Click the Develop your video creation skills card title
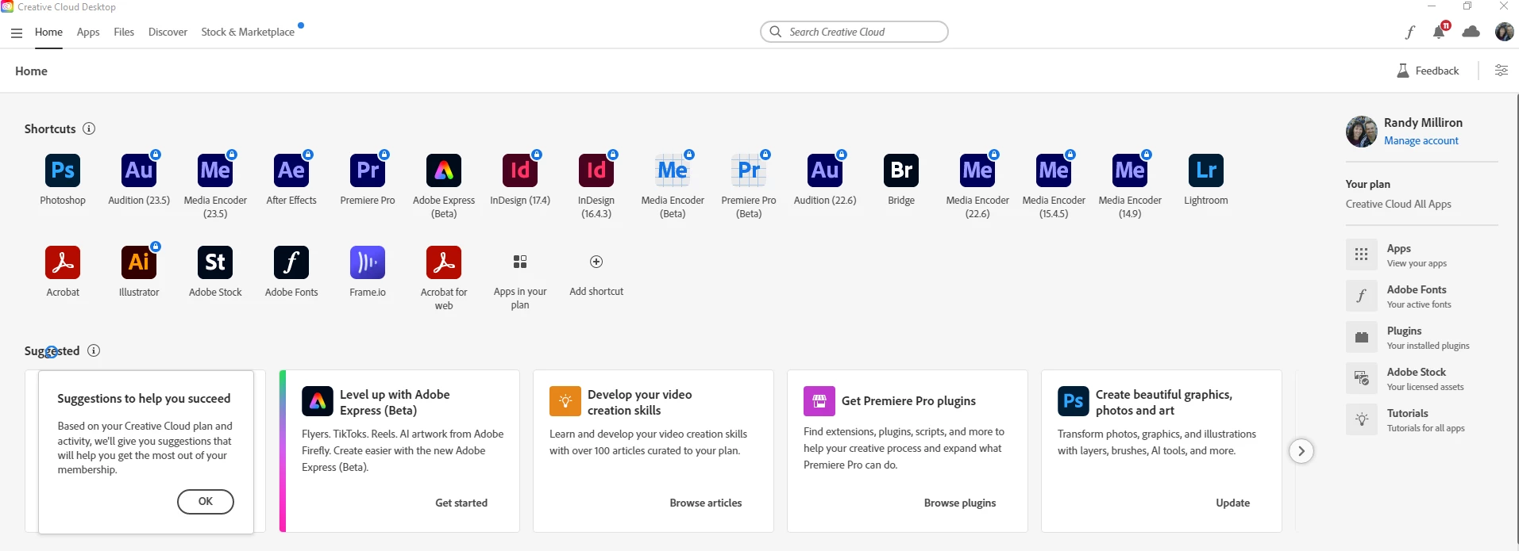The height and width of the screenshot is (551, 1519). click(639, 402)
